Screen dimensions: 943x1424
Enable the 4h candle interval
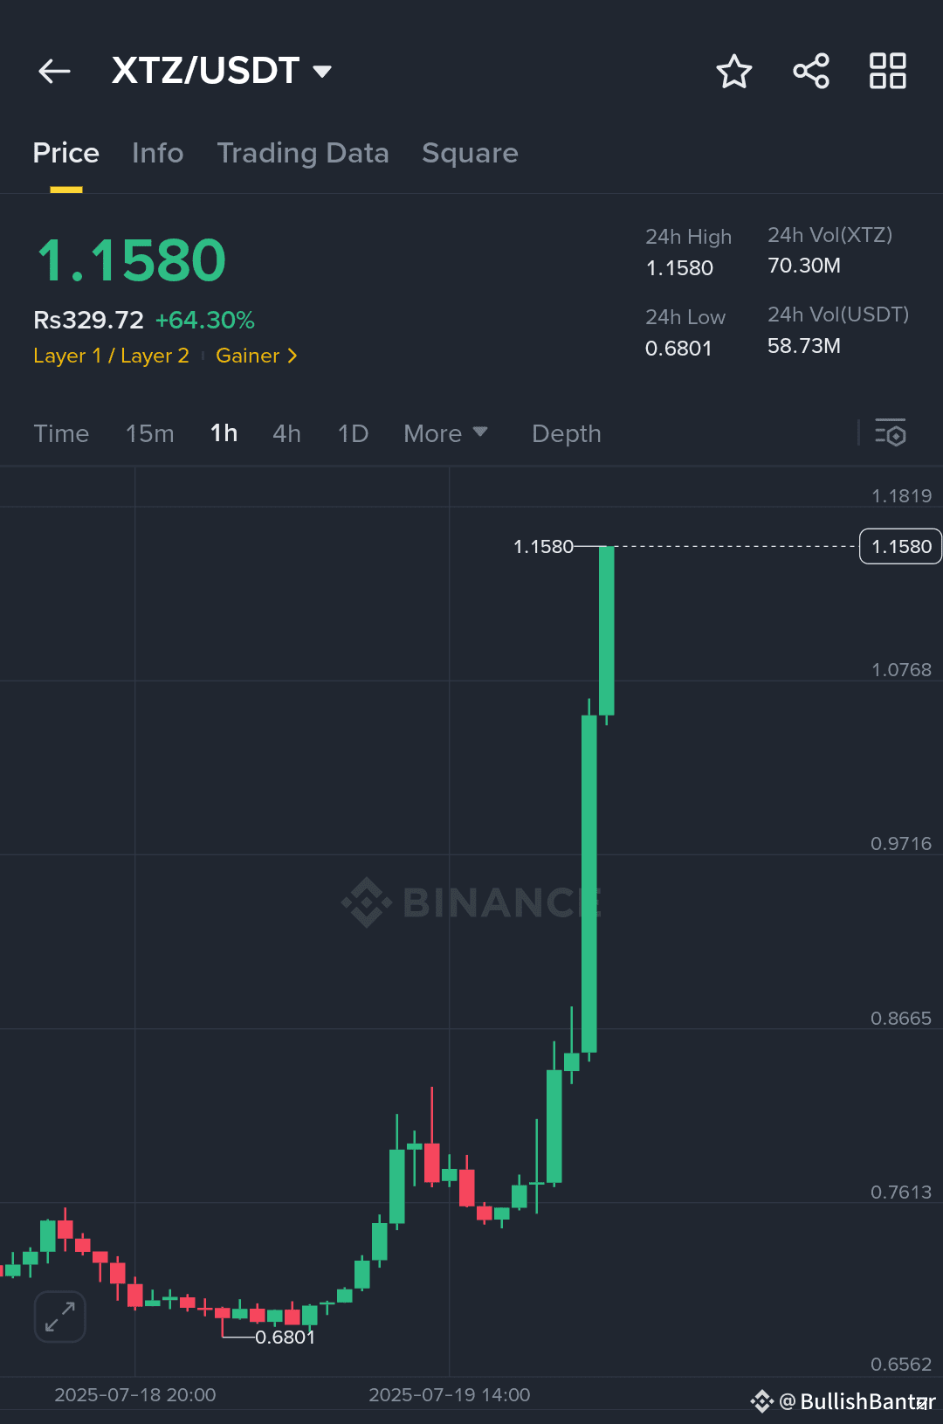286,433
